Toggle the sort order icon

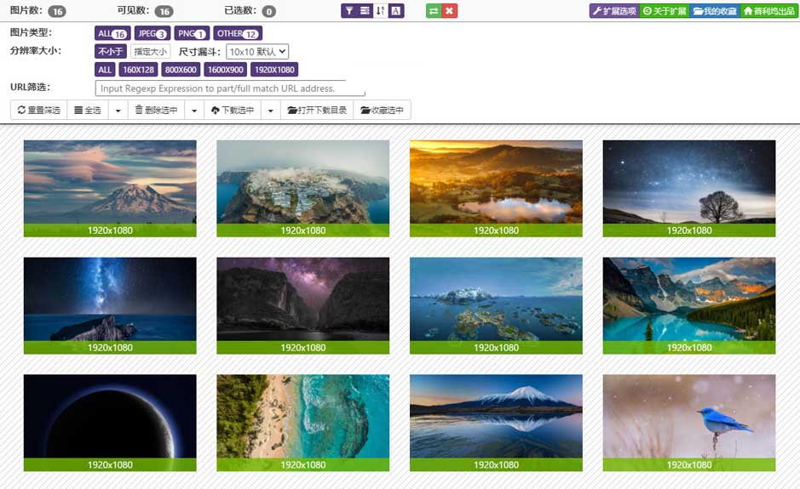(x=381, y=11)
